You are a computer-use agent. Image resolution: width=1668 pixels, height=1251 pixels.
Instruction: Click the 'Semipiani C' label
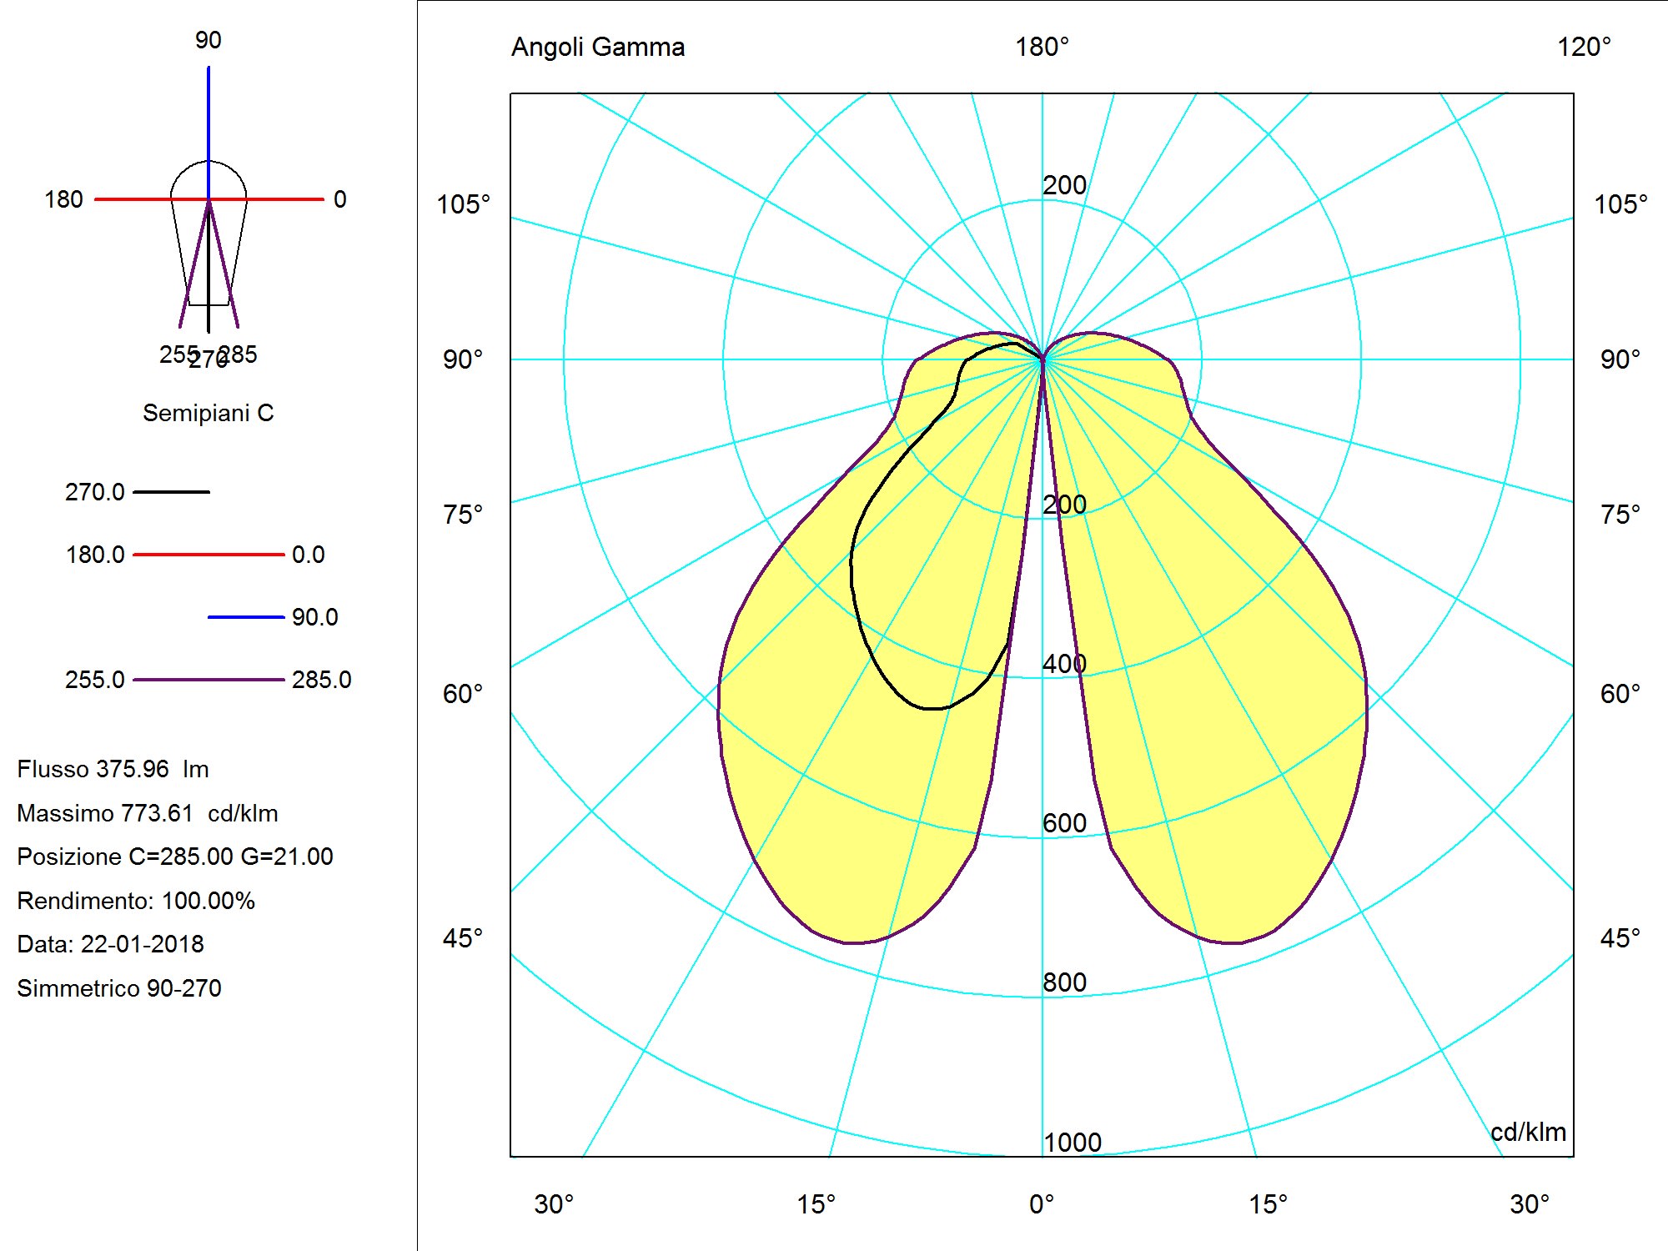208,413
